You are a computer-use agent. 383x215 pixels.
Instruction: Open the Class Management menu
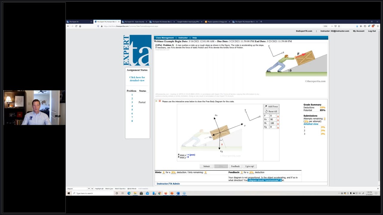click(165, 38)
